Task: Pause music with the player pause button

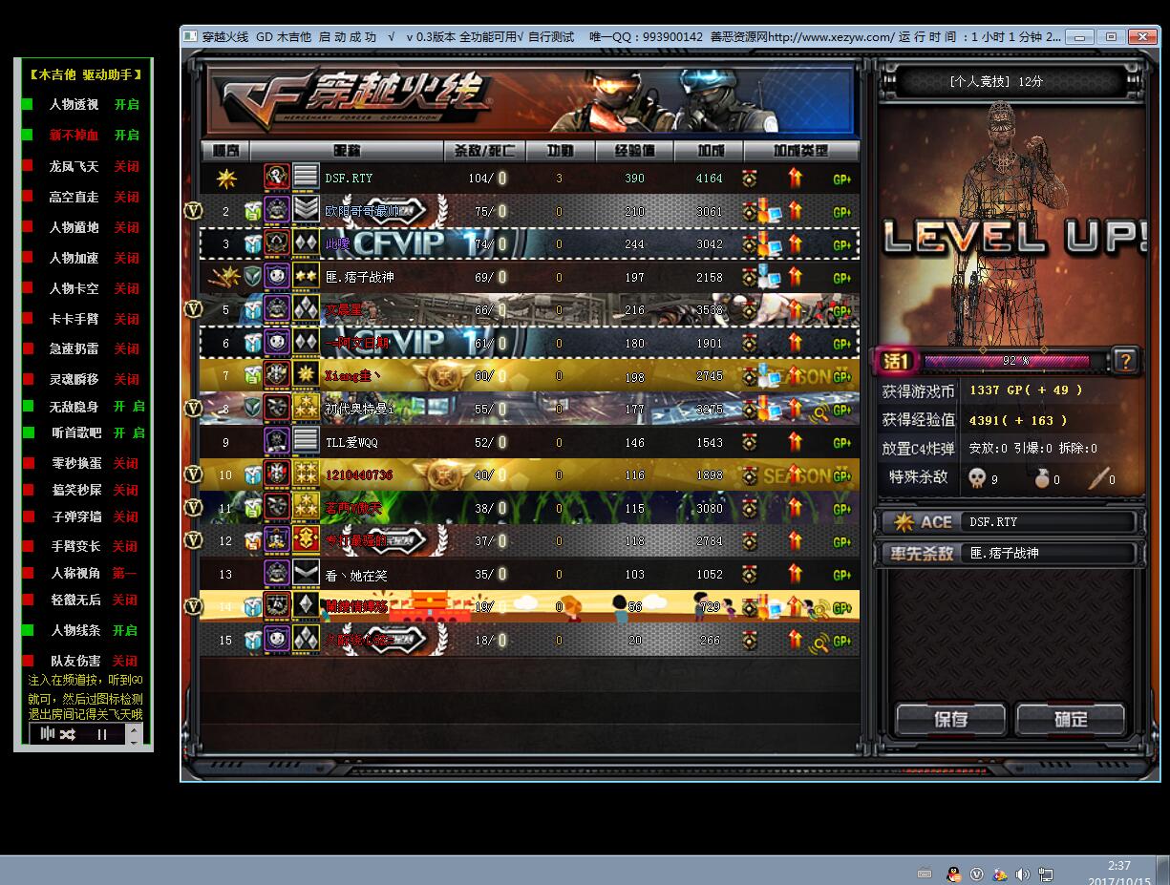Action: click(102, 734)
